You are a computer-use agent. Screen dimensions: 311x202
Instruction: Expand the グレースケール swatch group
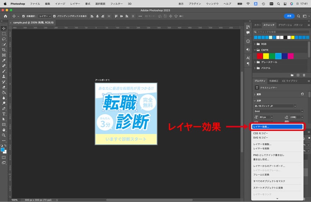click(255, 62)
